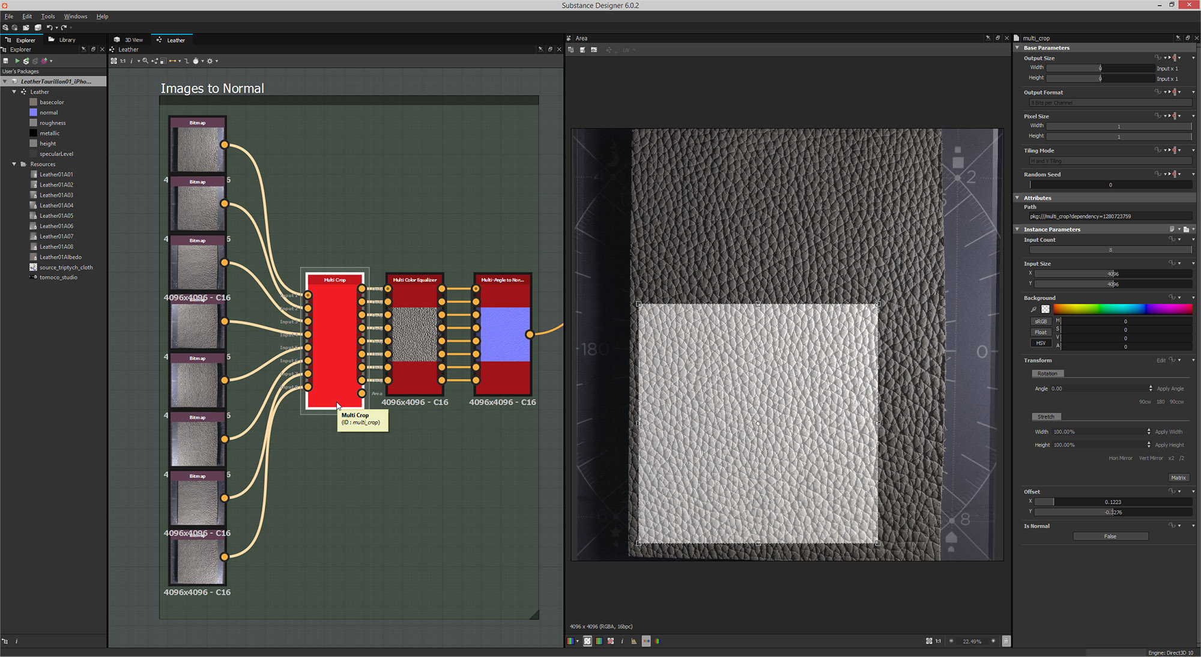The width and height of the screenshot is (1201, 657).
Task: Click the zoom-in plus icon beside 22.49%
Action: click(993, 641)
